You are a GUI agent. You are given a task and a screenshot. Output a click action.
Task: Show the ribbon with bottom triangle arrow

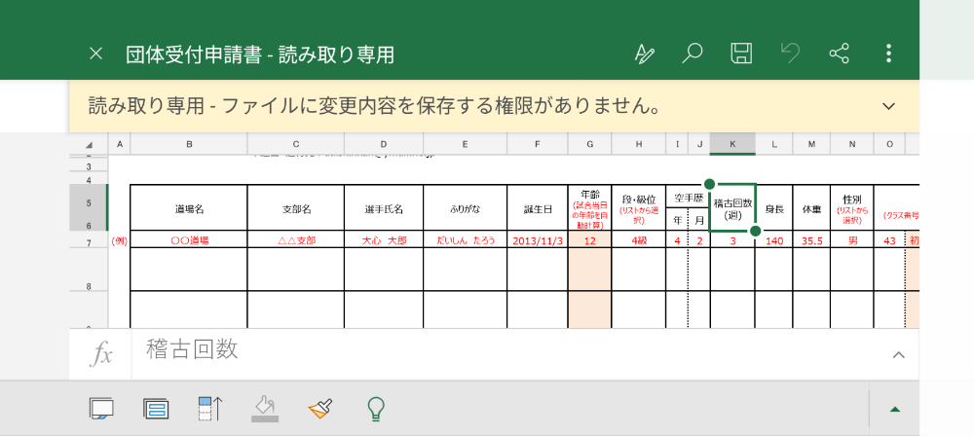coord(895,409)
